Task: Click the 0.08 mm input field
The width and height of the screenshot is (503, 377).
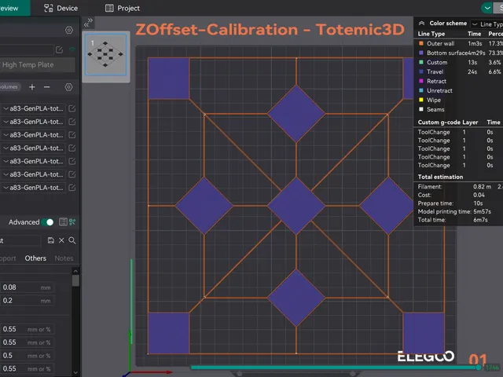Action: coord(27,287)
